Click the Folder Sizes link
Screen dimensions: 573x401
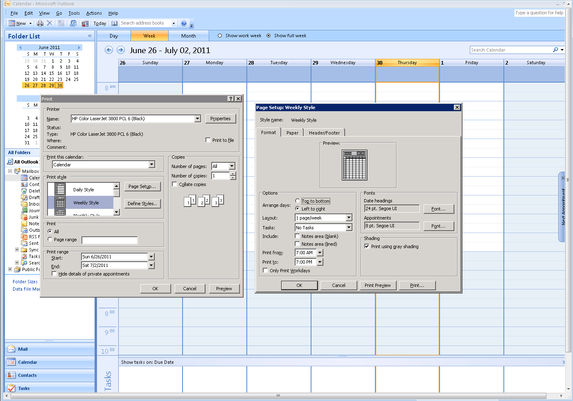click(x=25, y=282)
